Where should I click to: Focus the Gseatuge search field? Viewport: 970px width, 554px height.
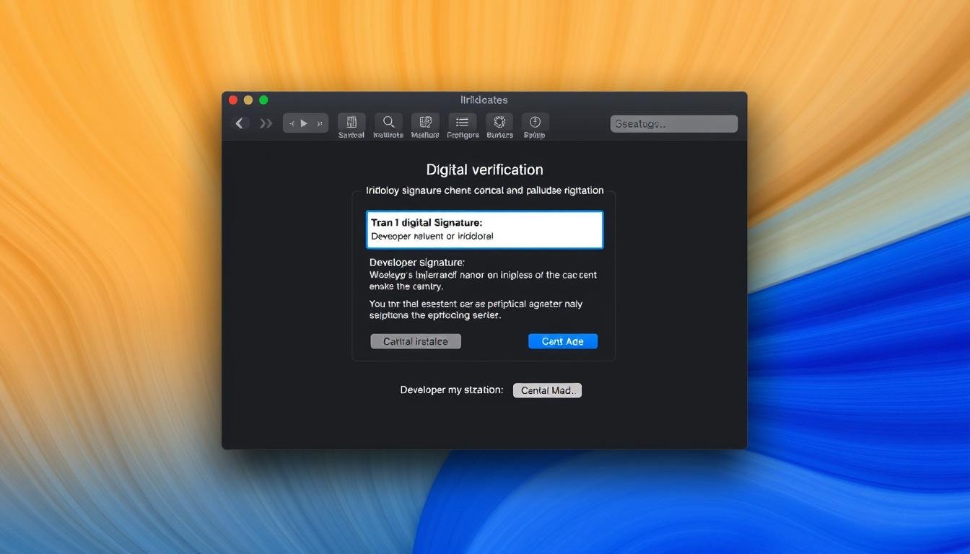click(673, 124)
